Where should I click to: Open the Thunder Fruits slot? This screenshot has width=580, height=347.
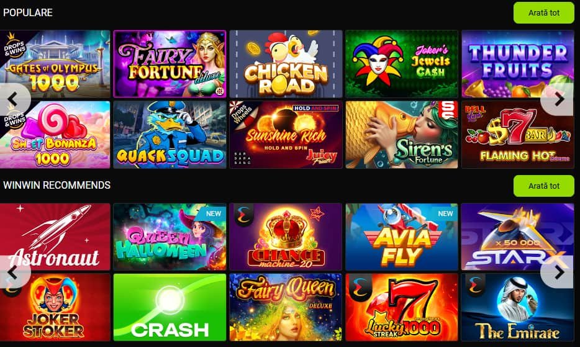point(518,64)
